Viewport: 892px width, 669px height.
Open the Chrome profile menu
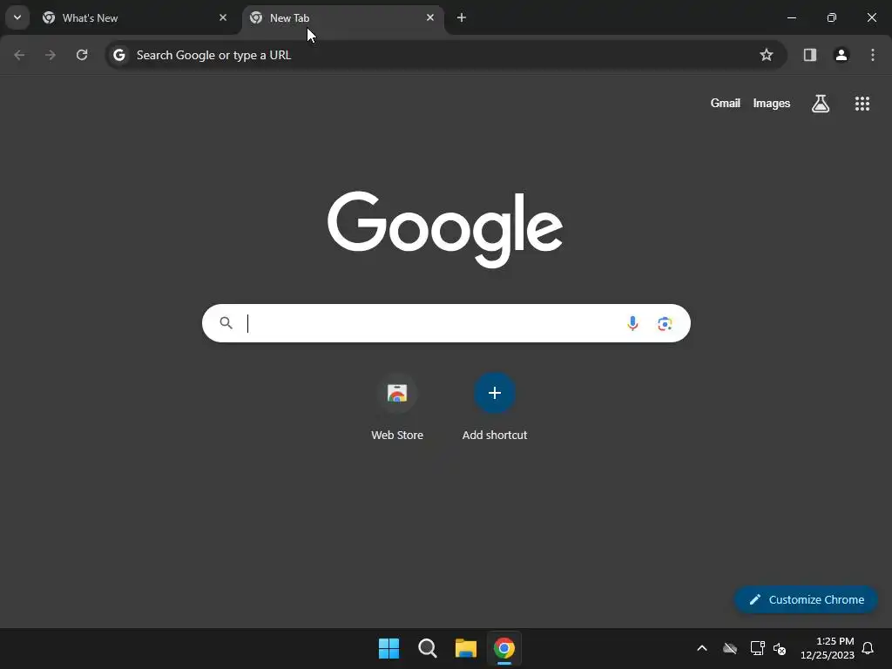(x=841, y=55)
